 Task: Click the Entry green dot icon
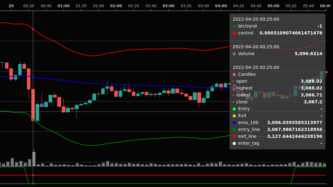[x=234, y=109]
